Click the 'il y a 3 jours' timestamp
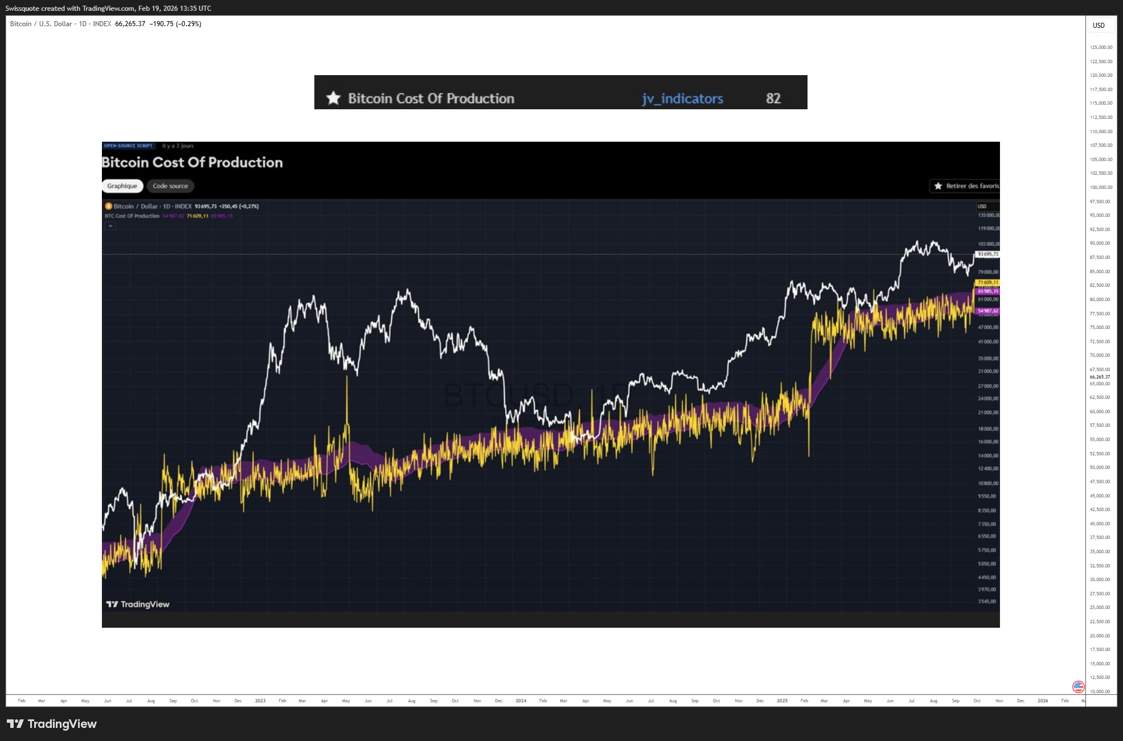1123x741 pixels. pyautogui.click(x=178, y=146)
